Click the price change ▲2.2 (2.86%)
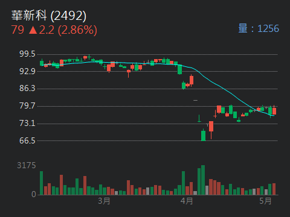 coord(63,30)
